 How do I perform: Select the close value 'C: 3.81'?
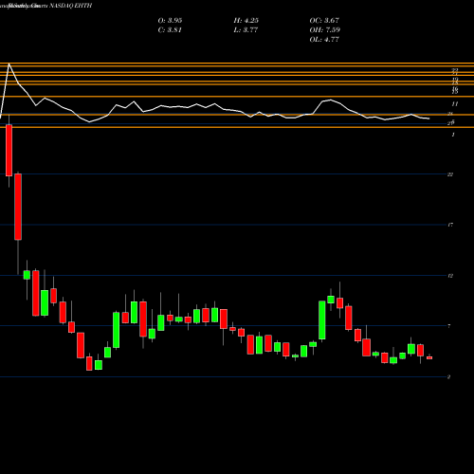coord(170,30)
